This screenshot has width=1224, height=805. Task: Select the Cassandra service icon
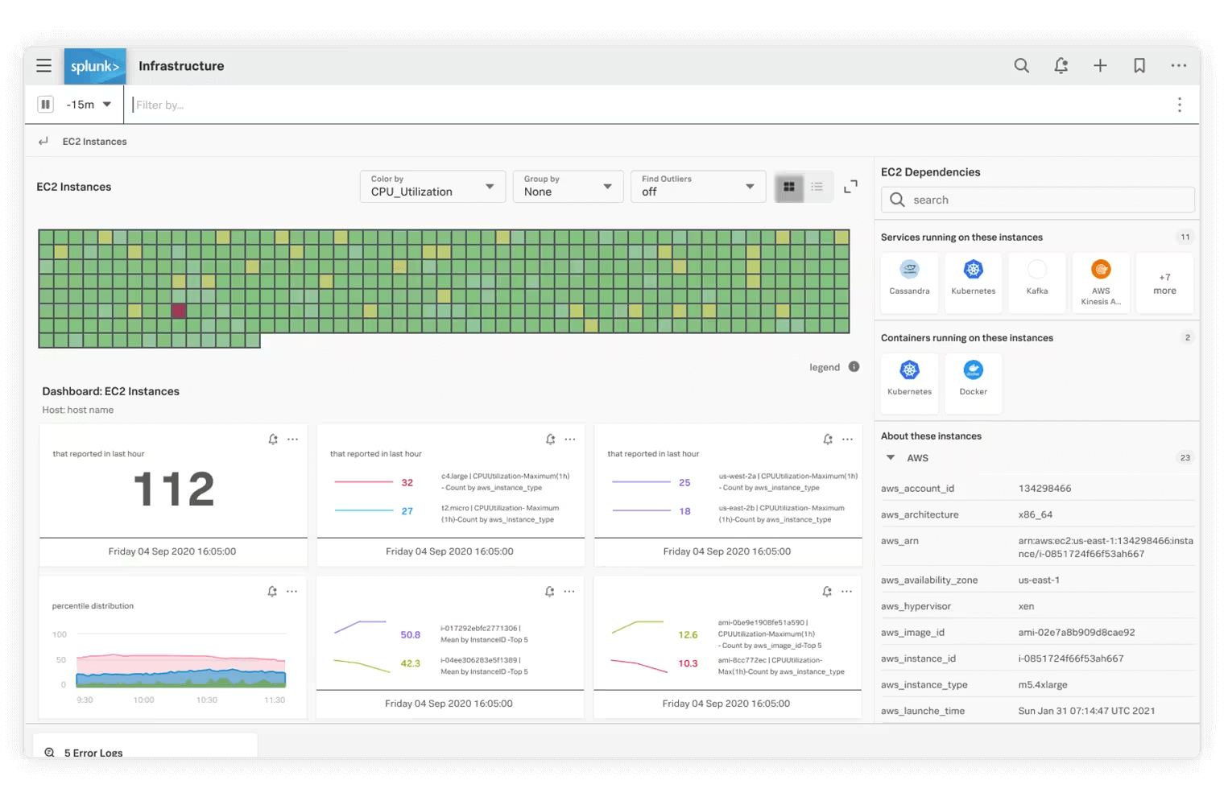point(909,282)
